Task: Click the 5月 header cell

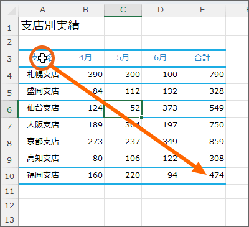Action: pos(123,58)
